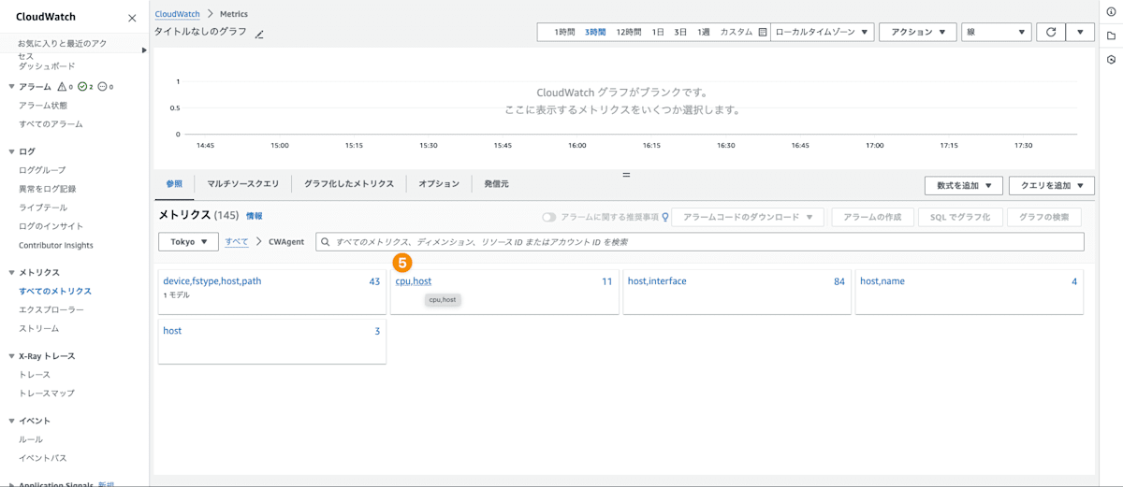This screenshot has width=1123, height=487.
Task: Edit the graph title with the pencil icon
Action: 259,35
